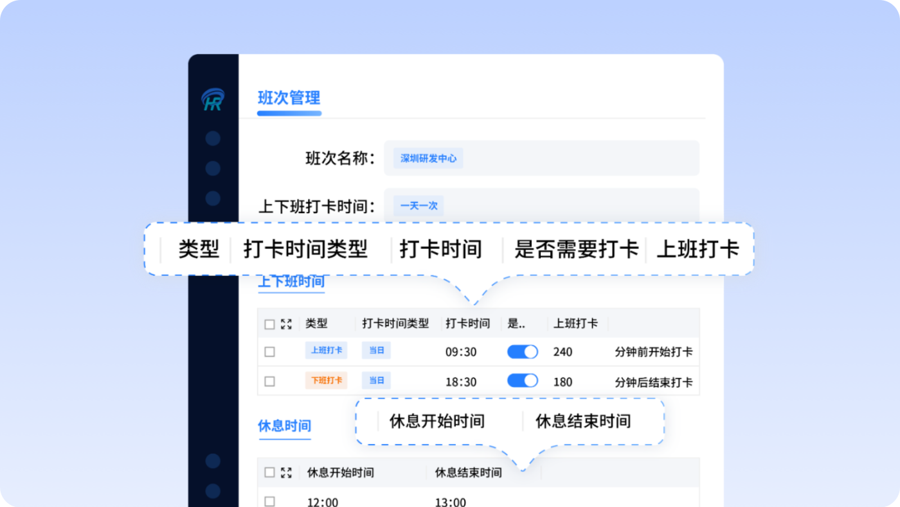Select the 休息时间 section tab
This screenshot has width=900, height=507.
click(x=284, y=426)
